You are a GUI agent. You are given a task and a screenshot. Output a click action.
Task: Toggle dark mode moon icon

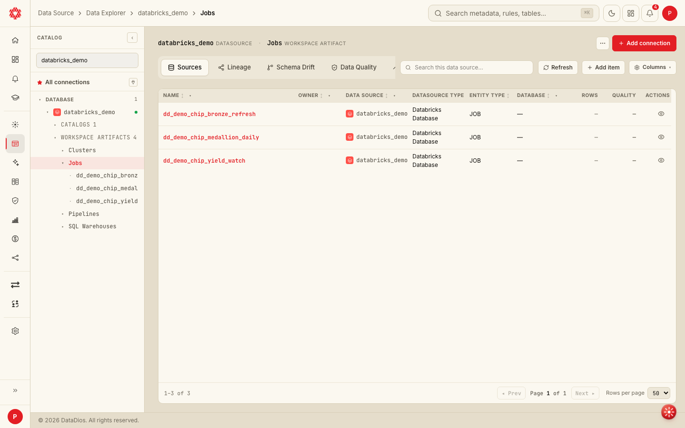612,13
